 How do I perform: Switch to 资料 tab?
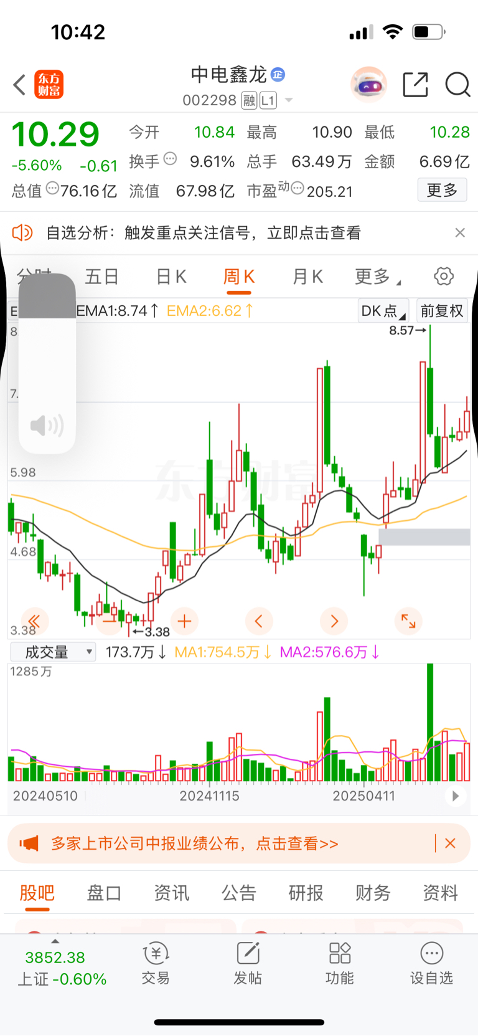441,893
